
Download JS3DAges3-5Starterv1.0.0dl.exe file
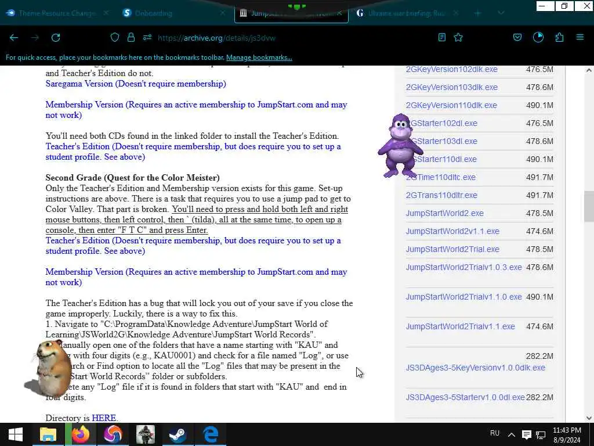coord(465,397)
